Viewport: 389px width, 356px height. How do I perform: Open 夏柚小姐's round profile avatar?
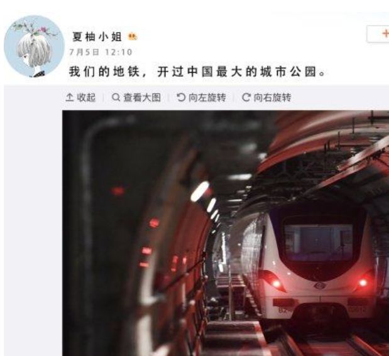34,46
